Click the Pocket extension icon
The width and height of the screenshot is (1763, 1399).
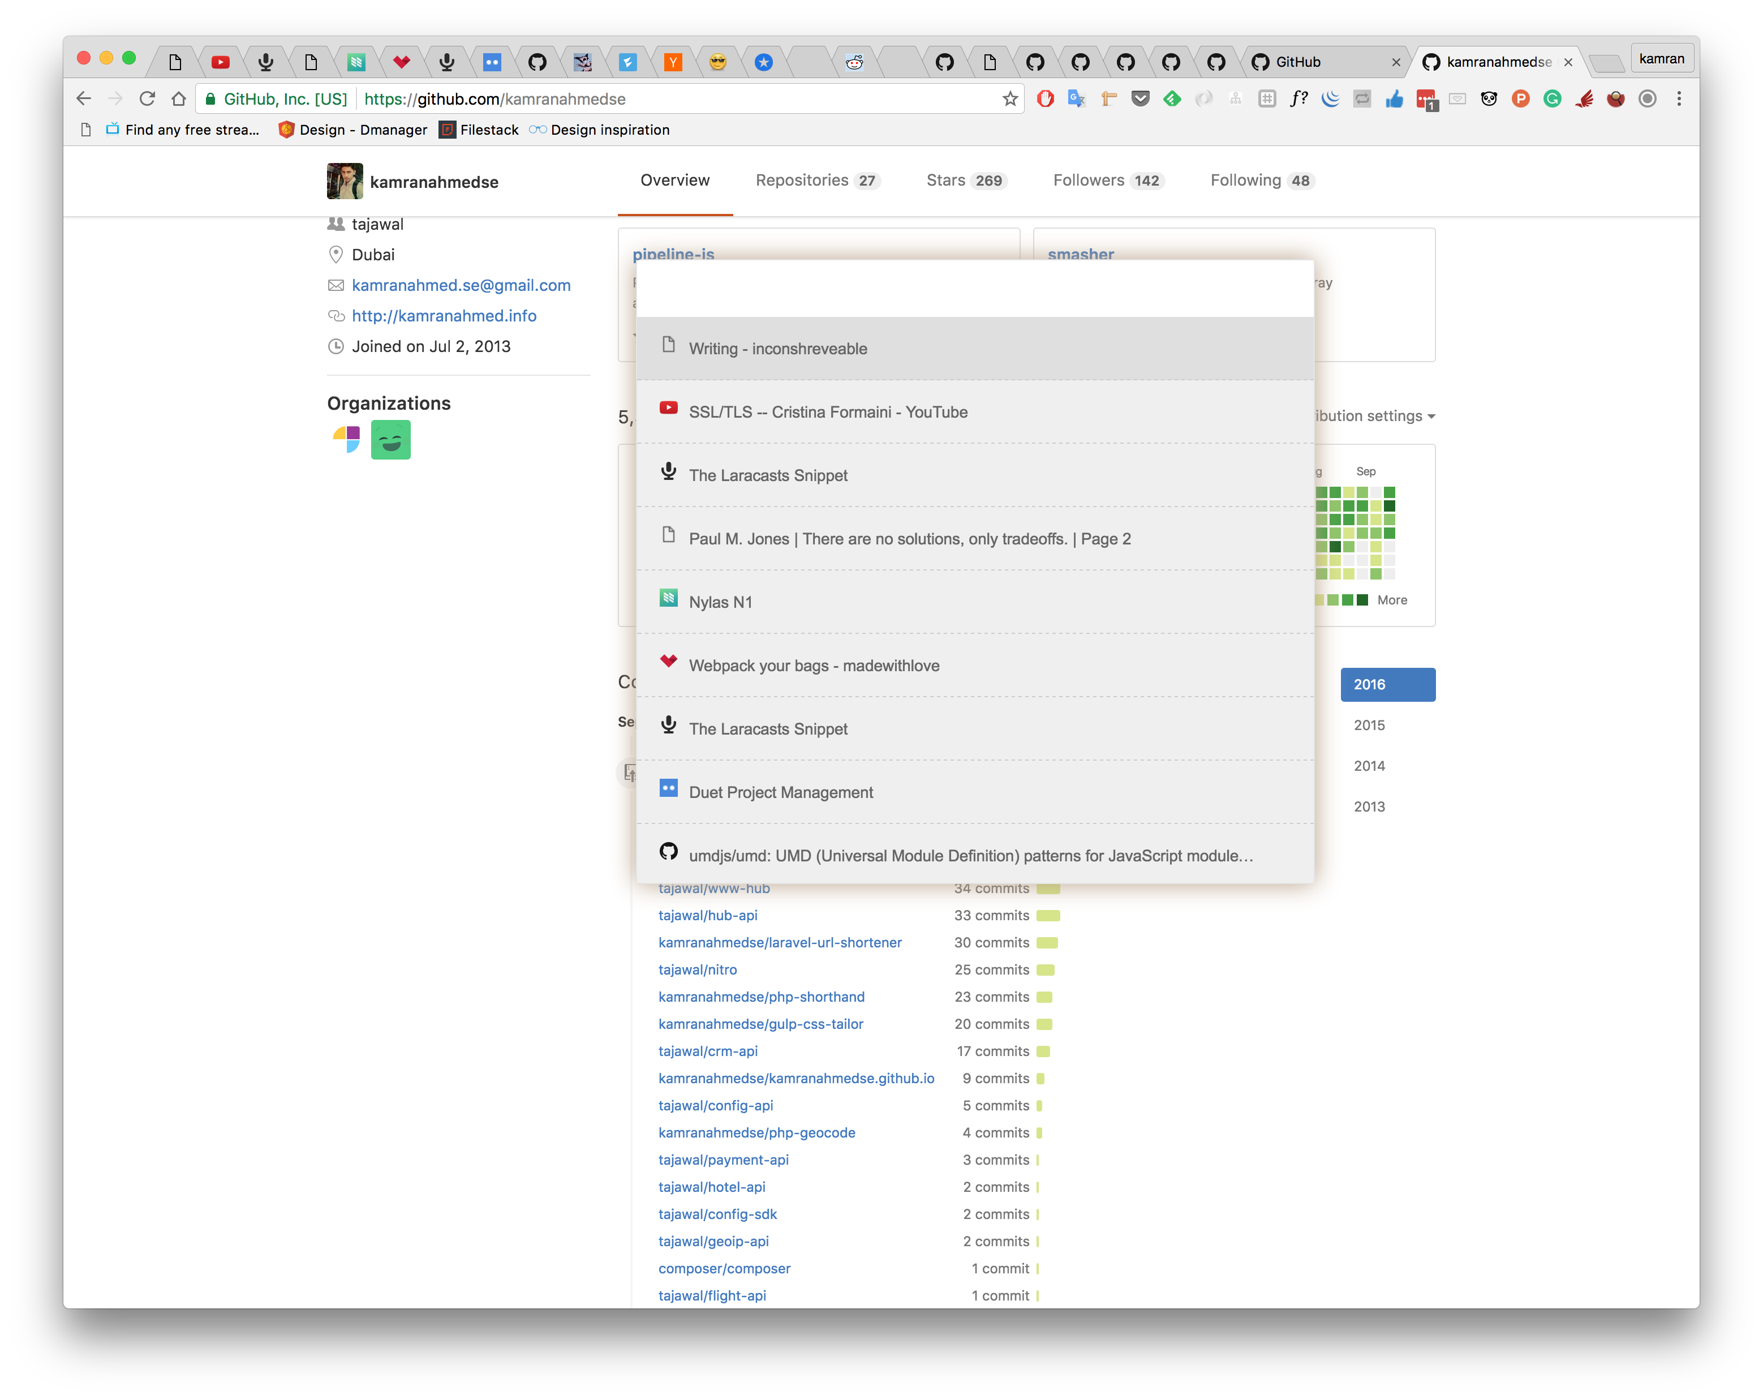pos(1140,98)
